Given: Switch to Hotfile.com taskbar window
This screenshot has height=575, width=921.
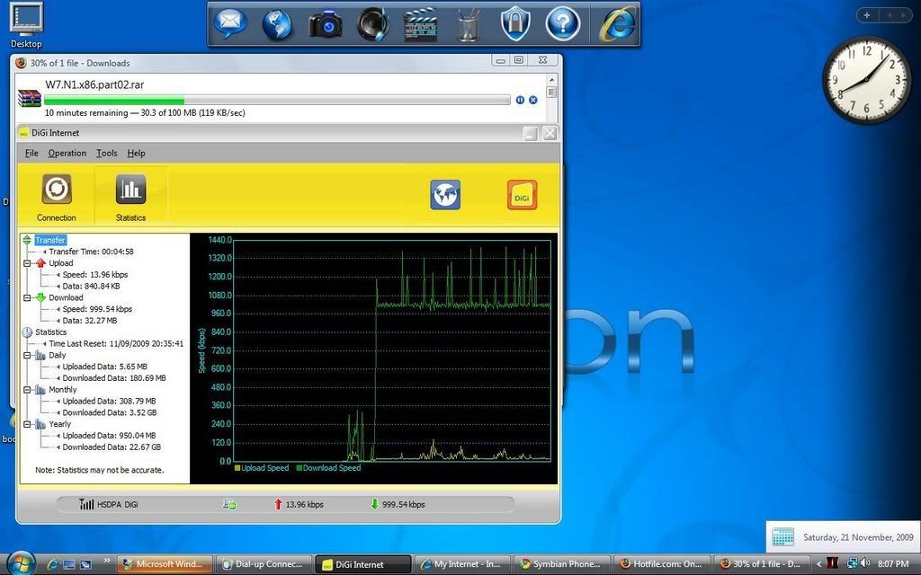Looking at the screenshot, I should 659,564.
